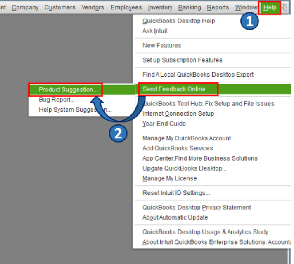The height and width of the screenshot is (264, 294).
Task: Open the Company menu
Action: tap(25, 7)
